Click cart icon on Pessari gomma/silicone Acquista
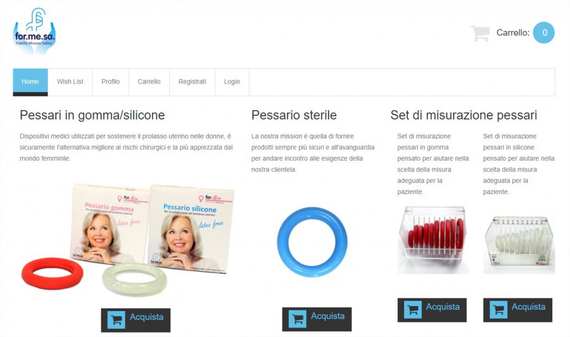Screen dimensions: 570x337 117,320
